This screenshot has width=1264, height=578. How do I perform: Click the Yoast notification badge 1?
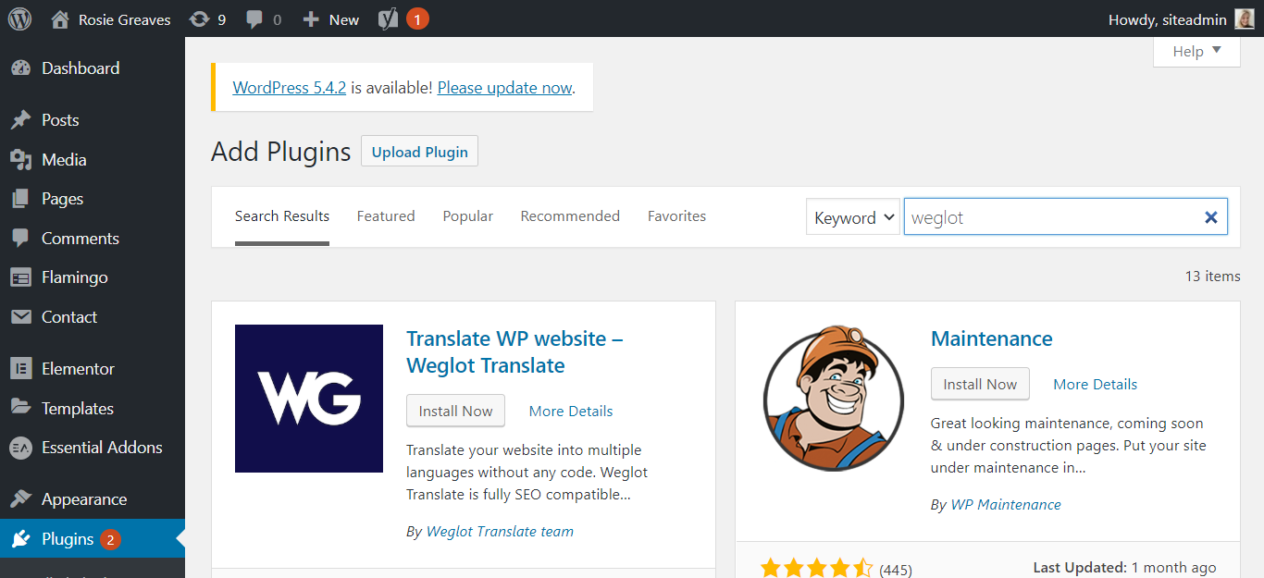click(417, 18)
